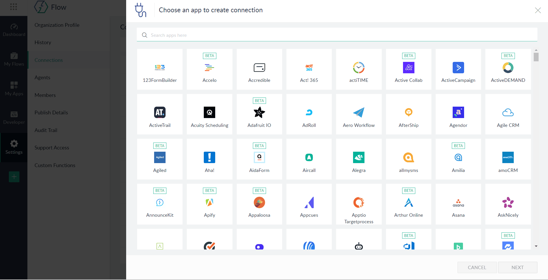Select the Acuity Scheduling app icon

click(209, 112)
